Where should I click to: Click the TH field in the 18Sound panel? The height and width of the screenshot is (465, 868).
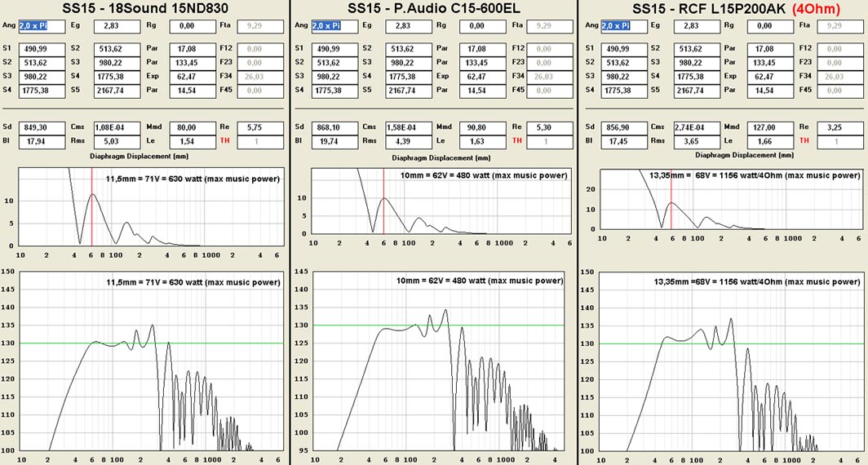(261, 142)
